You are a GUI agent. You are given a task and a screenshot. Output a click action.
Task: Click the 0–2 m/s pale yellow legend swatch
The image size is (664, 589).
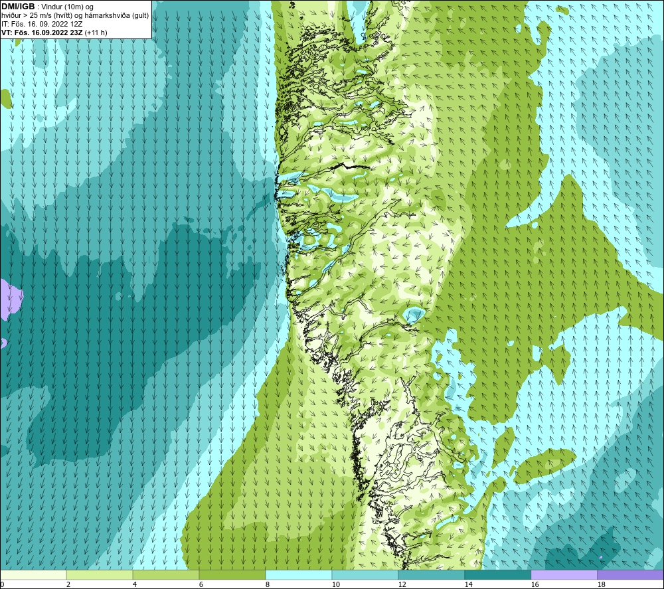tap(33, 575)
